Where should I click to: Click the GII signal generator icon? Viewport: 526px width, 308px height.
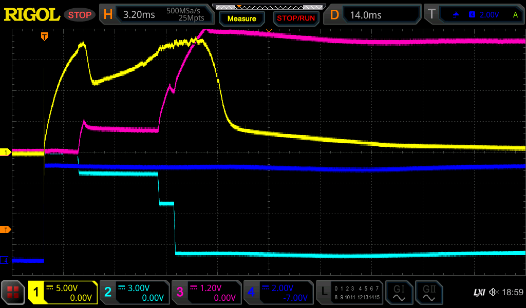(428, 293)
